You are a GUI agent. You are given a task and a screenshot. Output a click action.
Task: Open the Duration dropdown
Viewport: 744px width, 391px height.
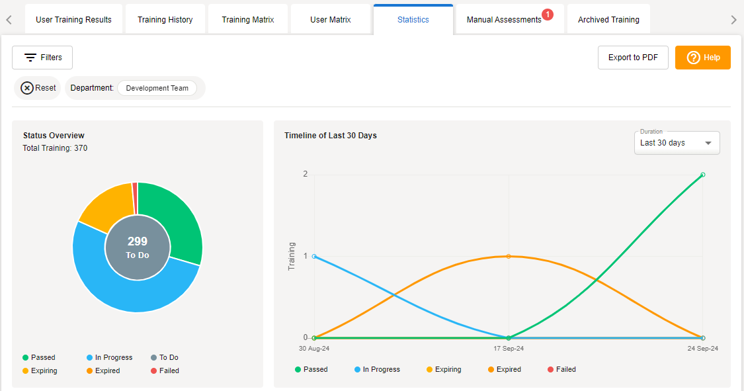pos(669,143)
